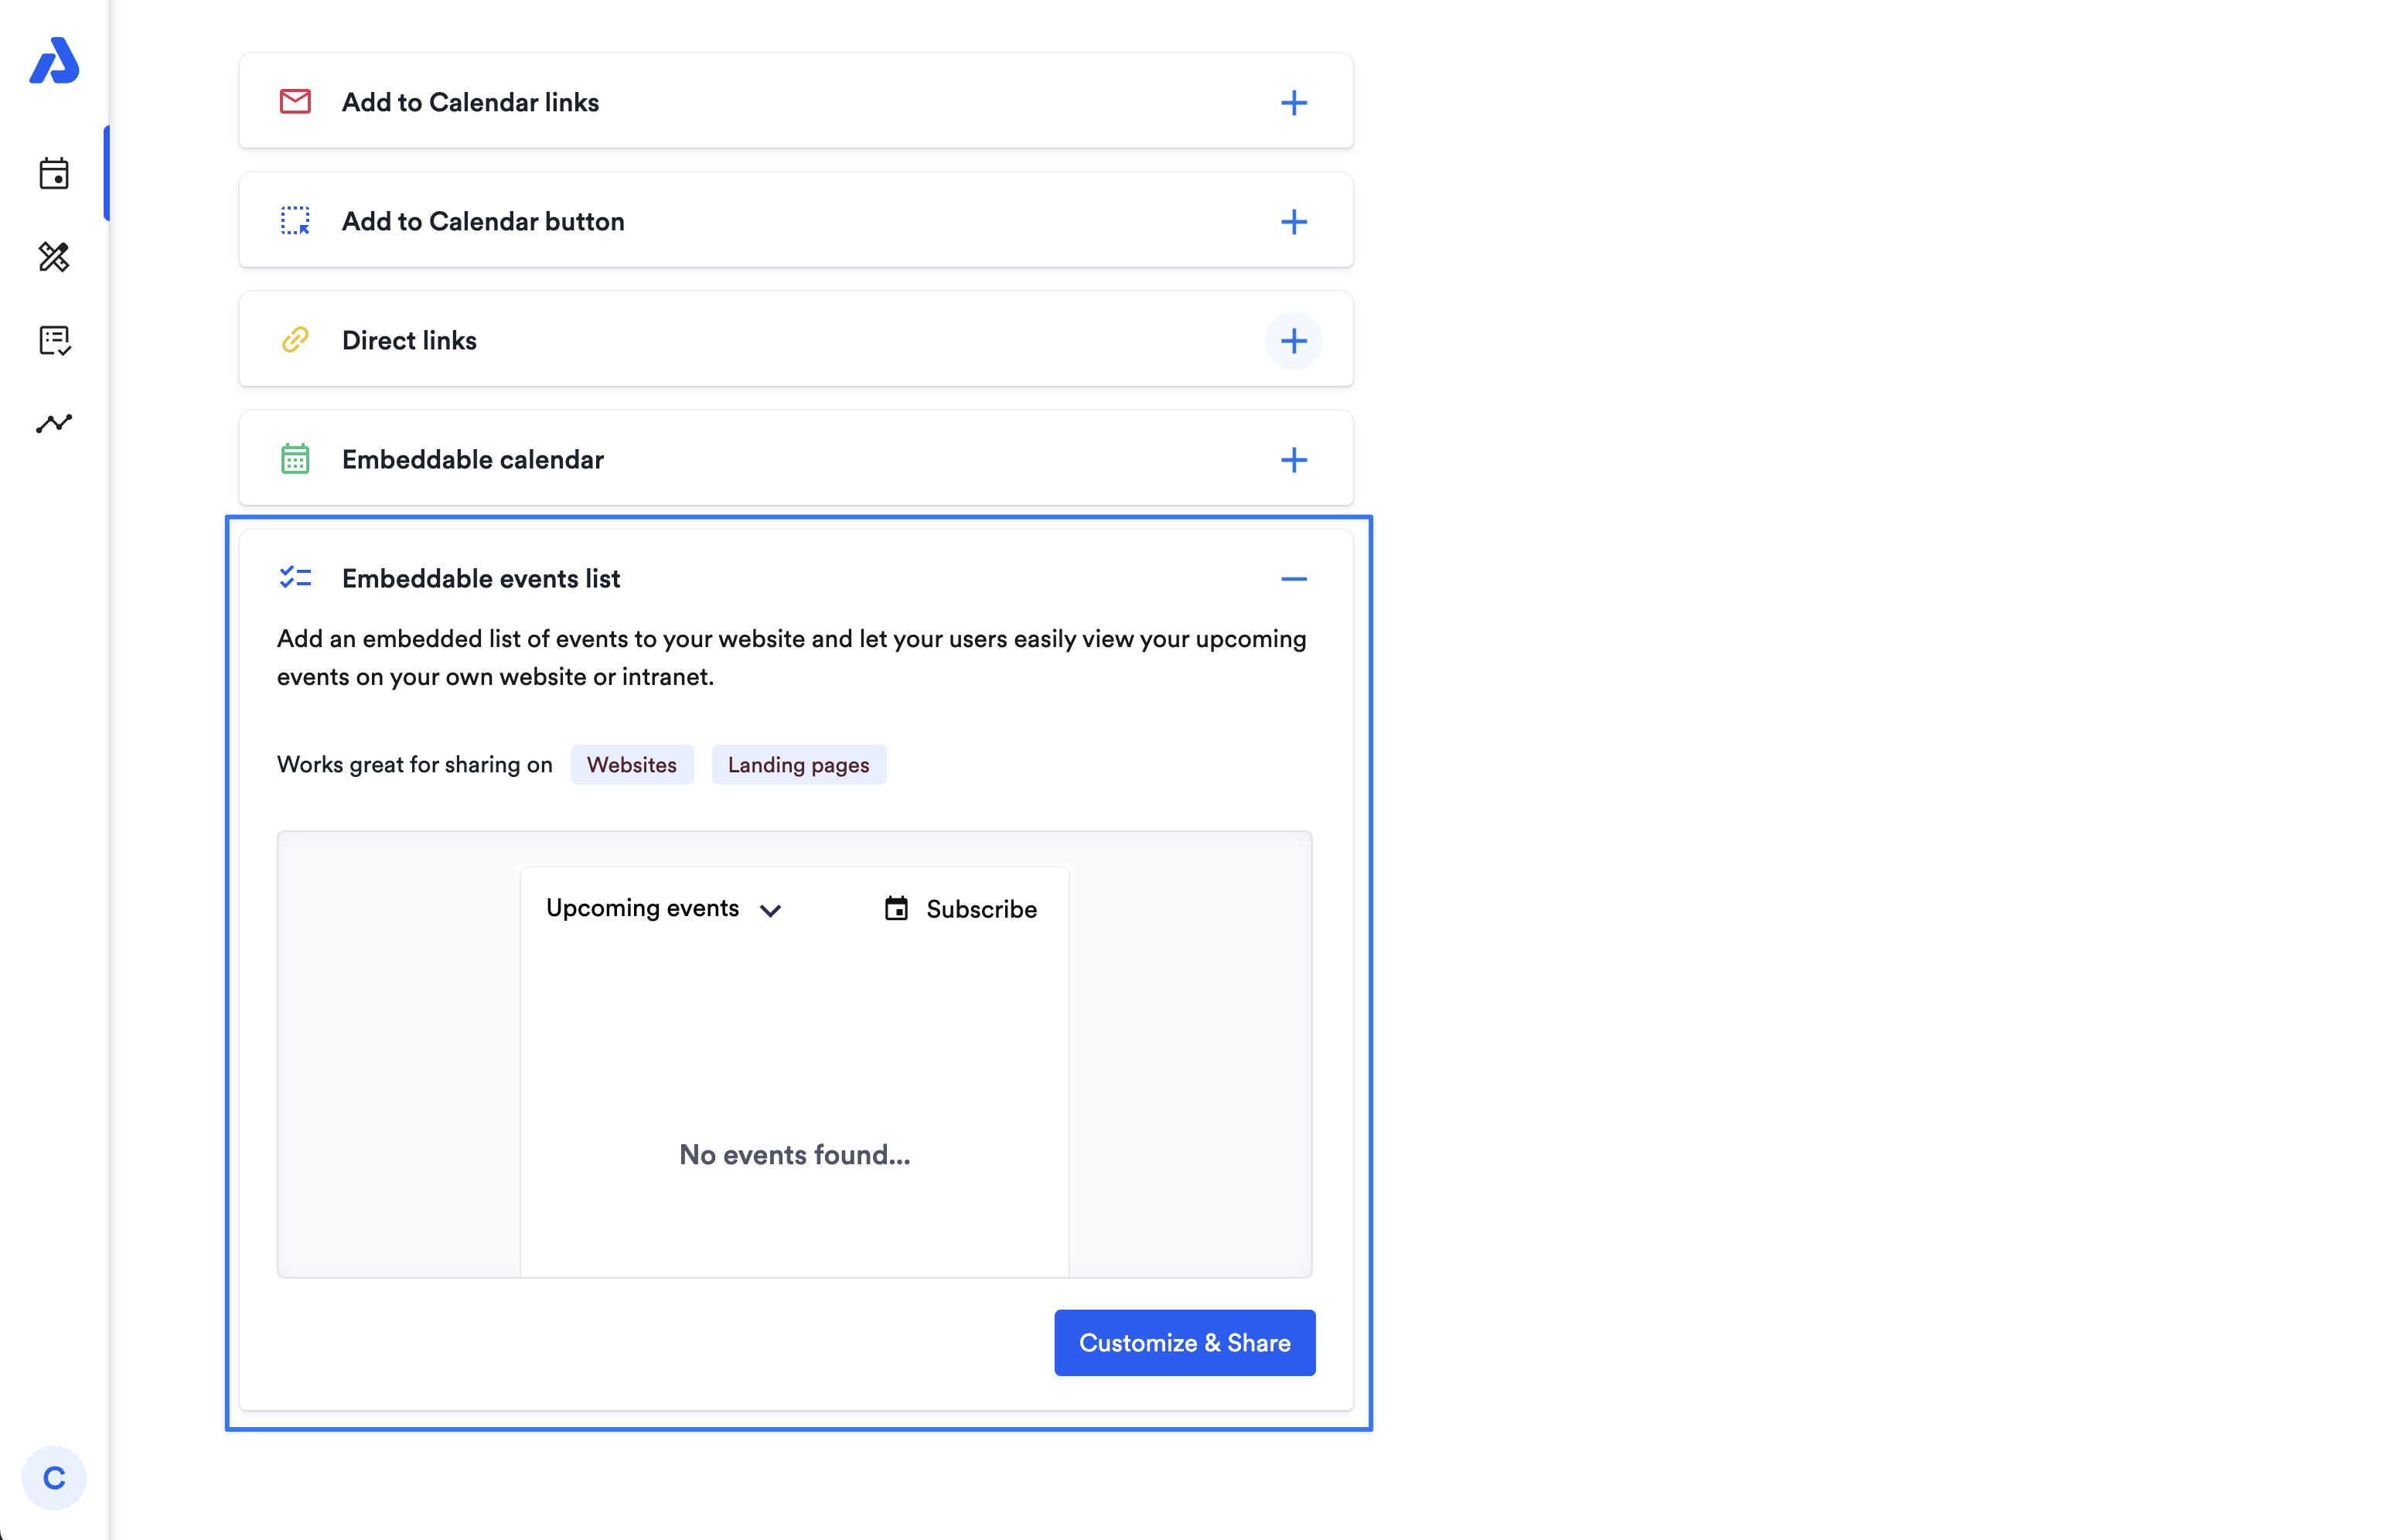
Task: Click the envelope icon for Calendar links
Action: (295, 102)
